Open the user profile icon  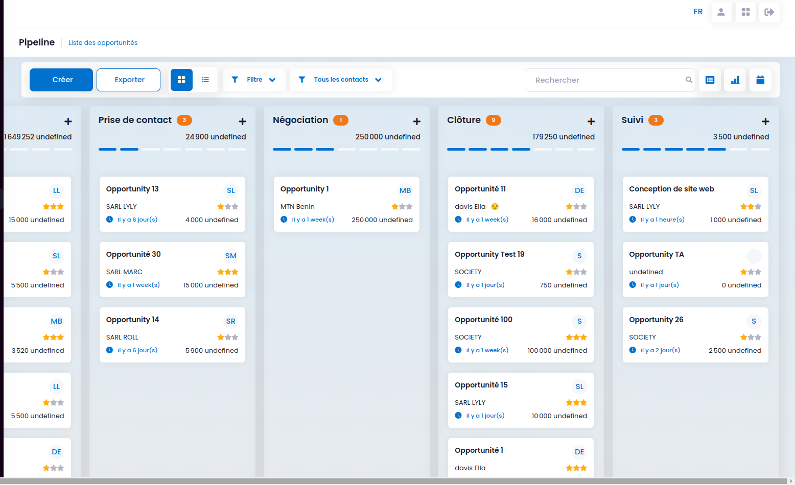(x=721, y=12)
